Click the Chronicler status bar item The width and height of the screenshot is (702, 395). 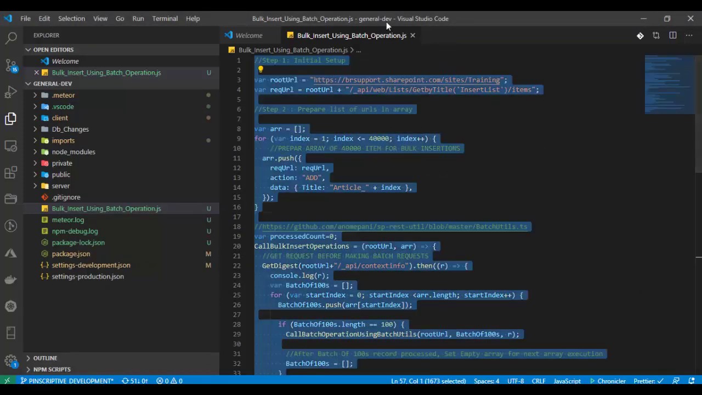(x=608, y=381)
